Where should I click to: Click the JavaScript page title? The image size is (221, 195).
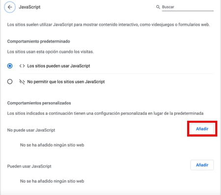pos(29,7)
